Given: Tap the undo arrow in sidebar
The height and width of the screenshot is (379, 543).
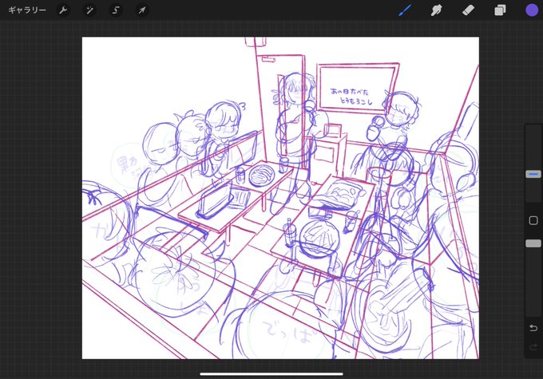Looking at the screenshot, I should (x=533, y=327).
